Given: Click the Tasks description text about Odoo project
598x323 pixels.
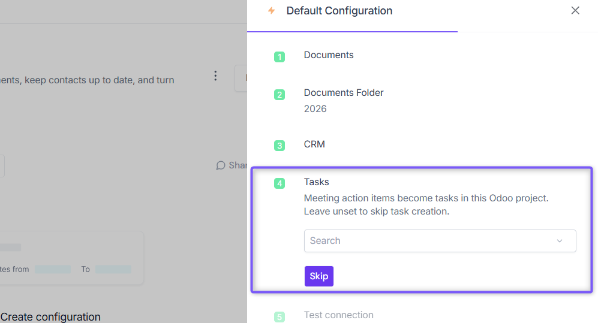Looking at the screenshot, I should tap(426, 204).
